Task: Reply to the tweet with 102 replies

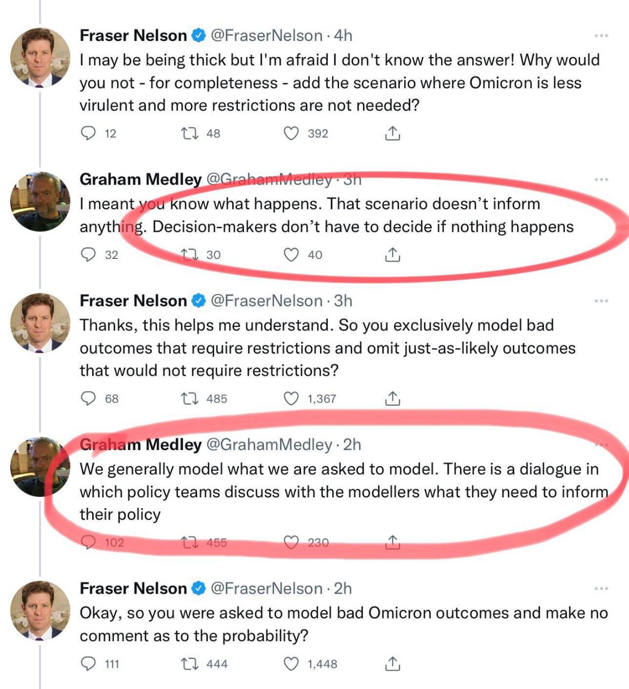Action: pos(88,542)
